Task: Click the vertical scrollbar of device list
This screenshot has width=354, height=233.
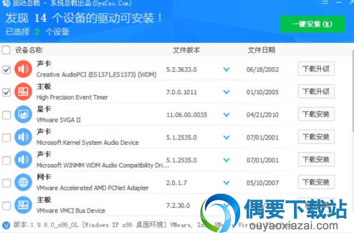Action: pyautogui.click(x=353, y=91)
